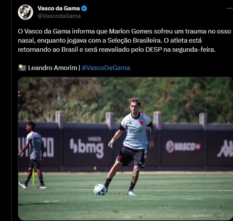Click the words Seleção Brasileira in the tweet
The height and width of the screenshot is (221, 233).
(134, 41)
